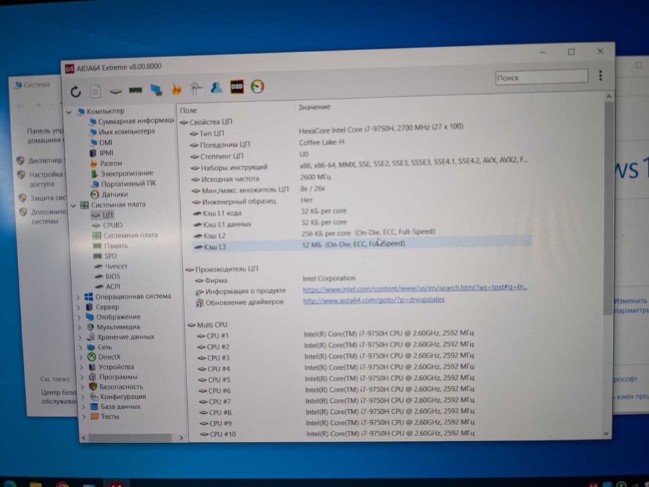Open the intel.com product information link

[415, 288]
